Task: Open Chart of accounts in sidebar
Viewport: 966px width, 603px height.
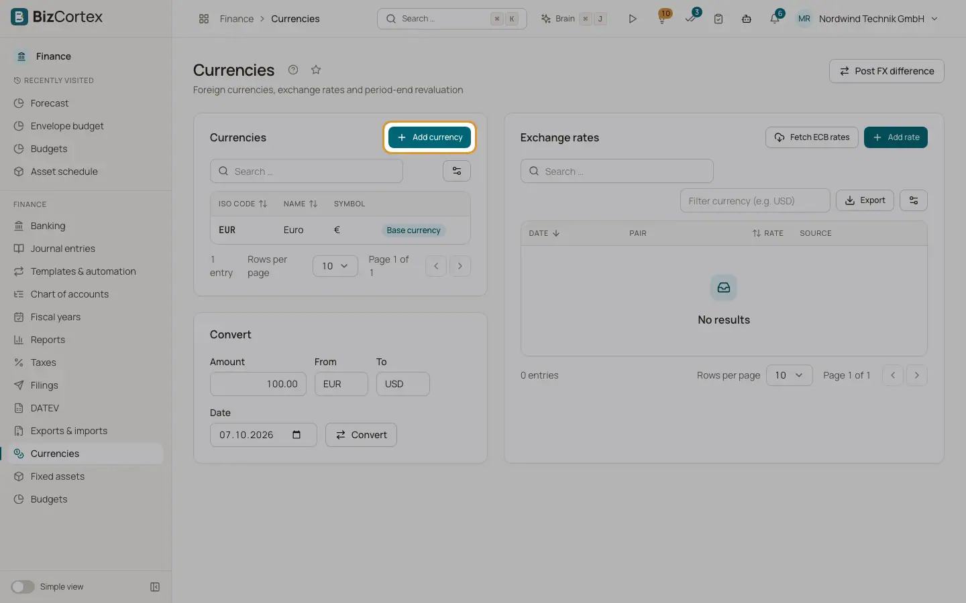Action: coord(70,294)
